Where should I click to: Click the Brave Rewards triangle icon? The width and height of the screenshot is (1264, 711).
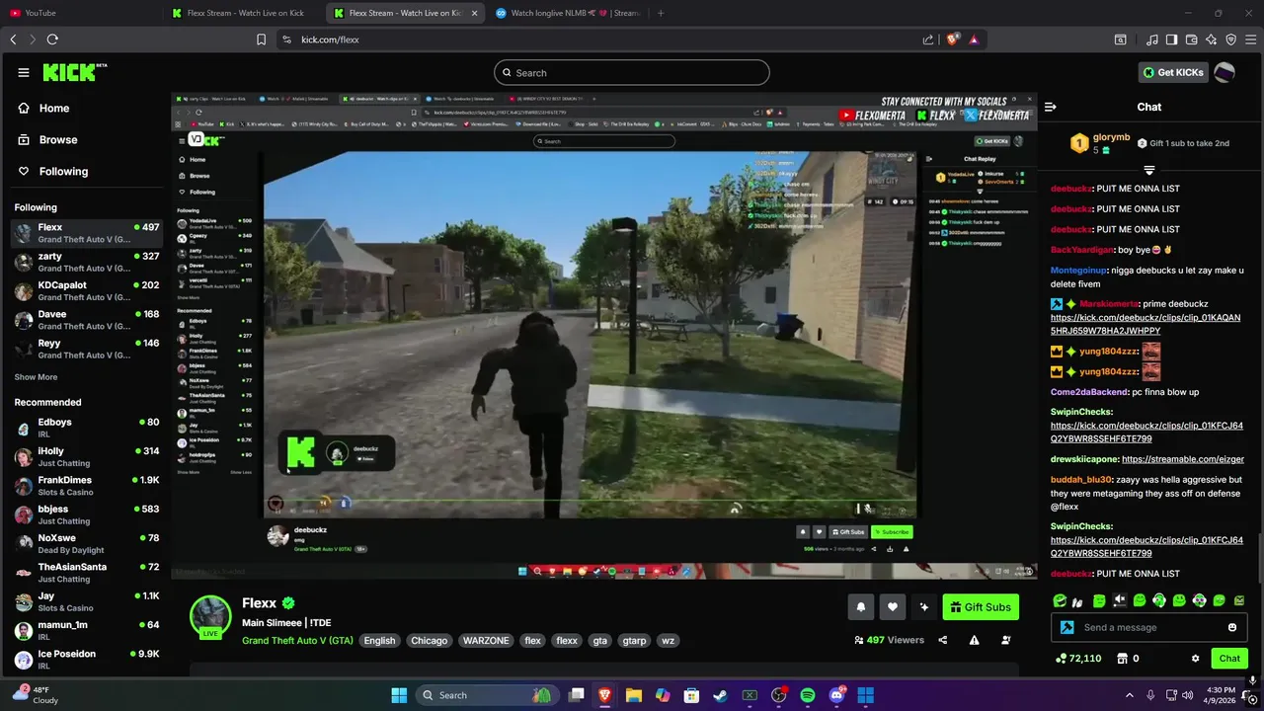(x=974, y=39)
